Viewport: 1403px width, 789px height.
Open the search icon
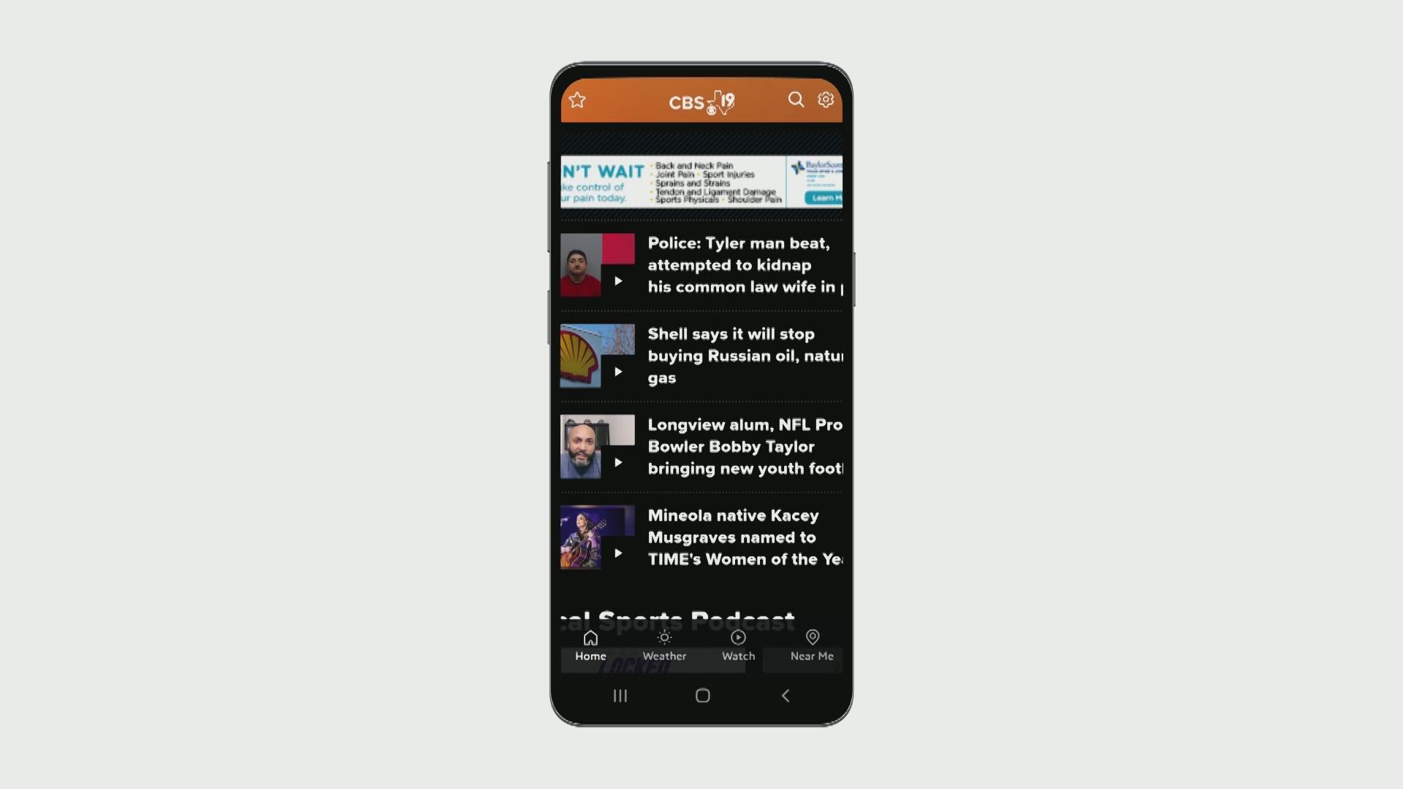[x=796, y=99]
